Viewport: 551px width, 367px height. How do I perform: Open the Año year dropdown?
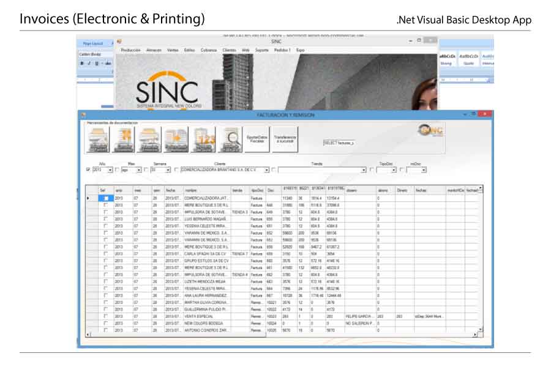110,169
